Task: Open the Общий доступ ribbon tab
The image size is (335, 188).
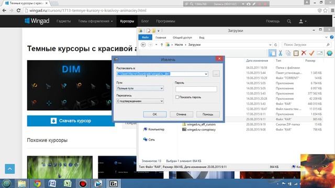Action: coord(182,38)
